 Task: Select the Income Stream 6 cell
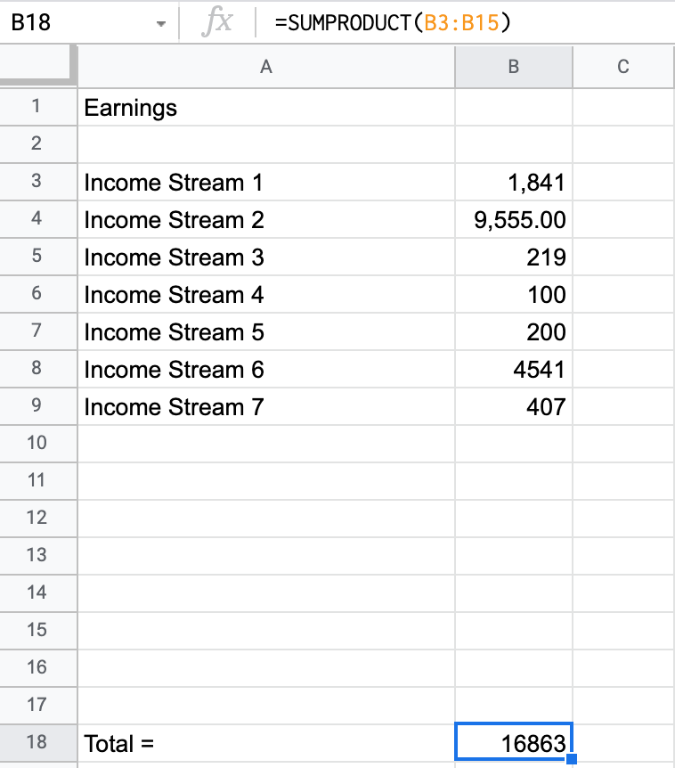pos(265,368)
